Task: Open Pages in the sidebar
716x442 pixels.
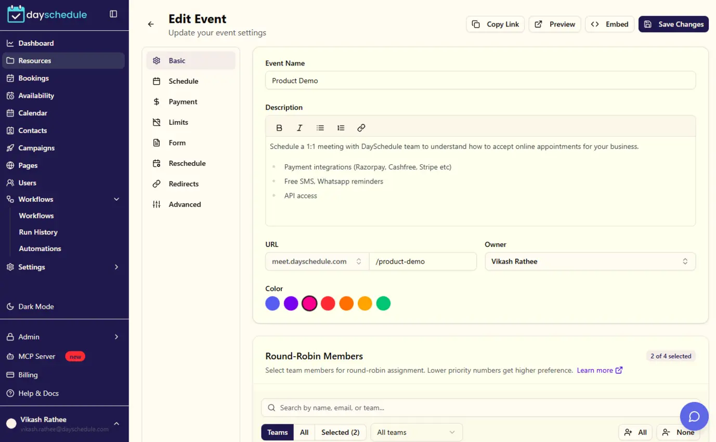Action: [x=63, y=165]
